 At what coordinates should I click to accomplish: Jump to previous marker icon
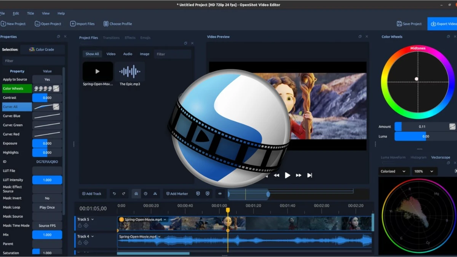[198, 194]
